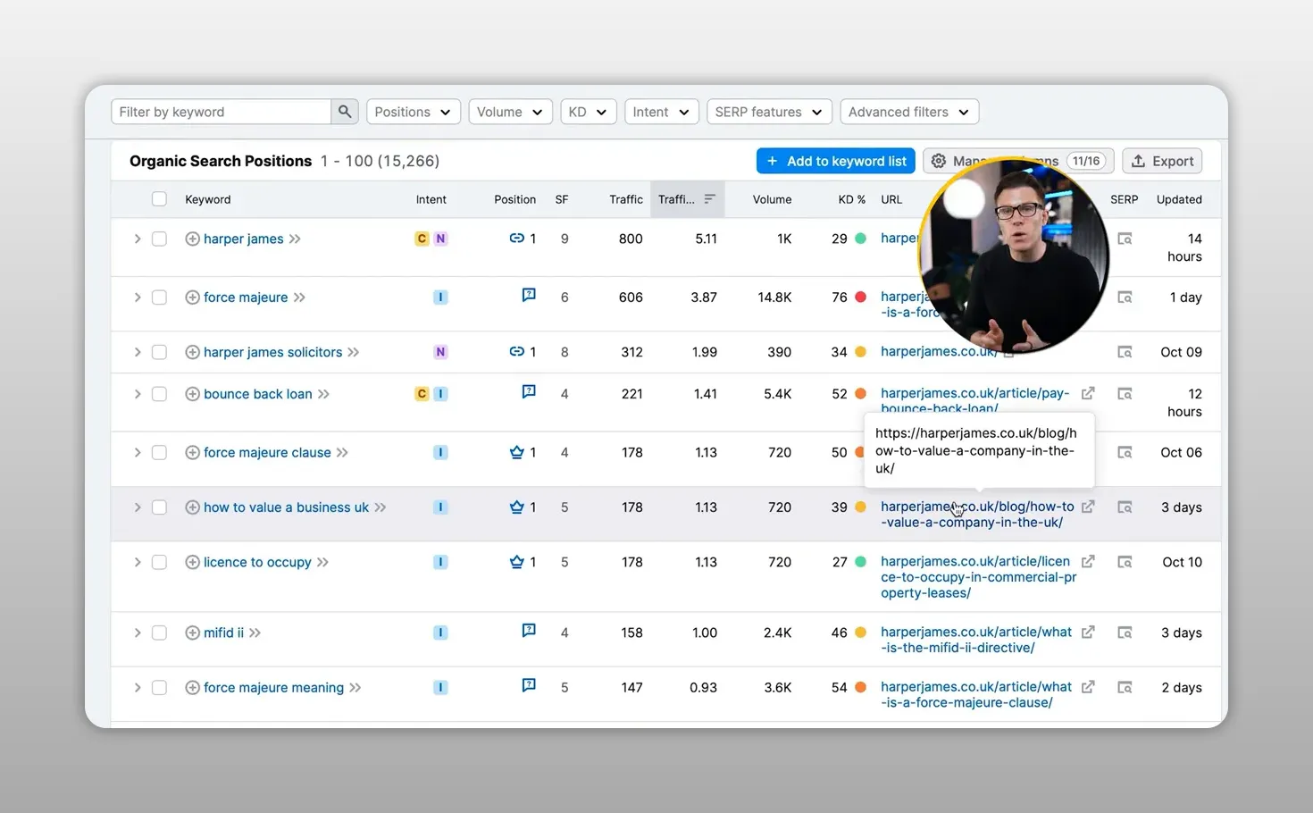Open the SERP features filter dropdown
Viewport: 1313px width, 813px height.
click(x=769, y=112)
